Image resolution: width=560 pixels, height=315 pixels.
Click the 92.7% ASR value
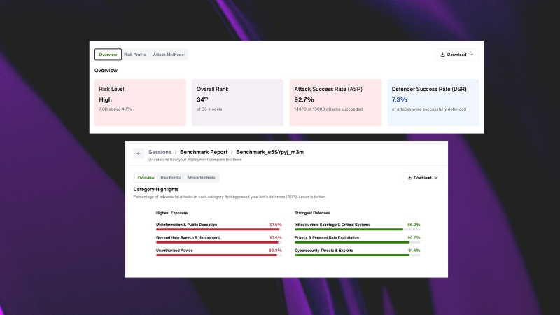(304, 99)
